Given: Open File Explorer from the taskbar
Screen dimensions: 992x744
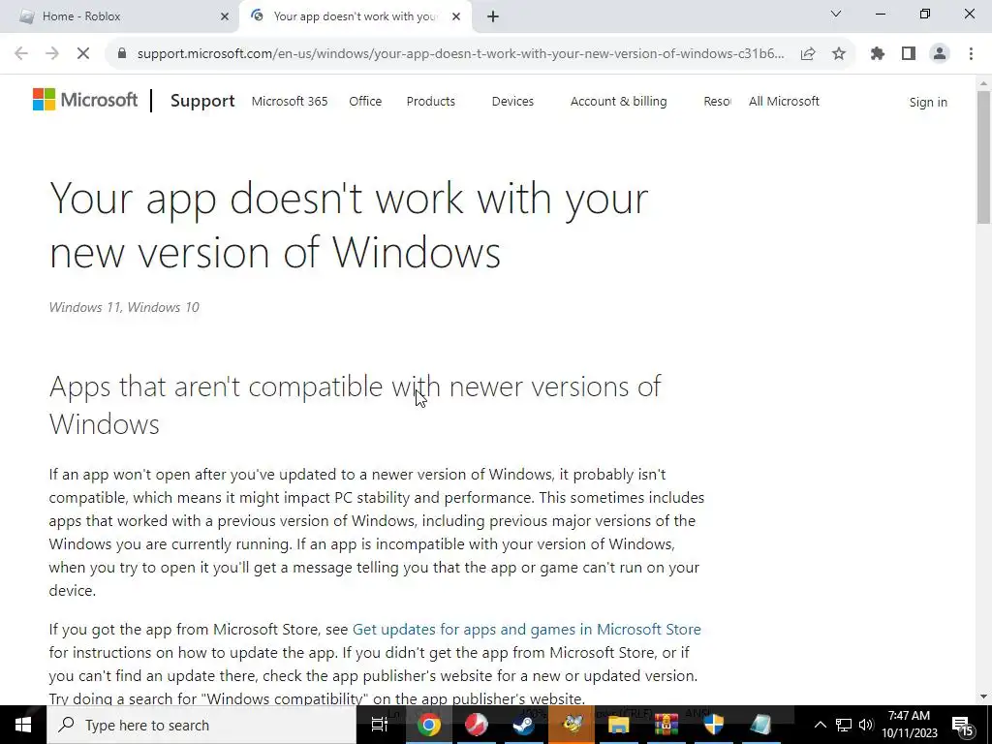Looking at the screenshot, I should click(x=618, y=725).
